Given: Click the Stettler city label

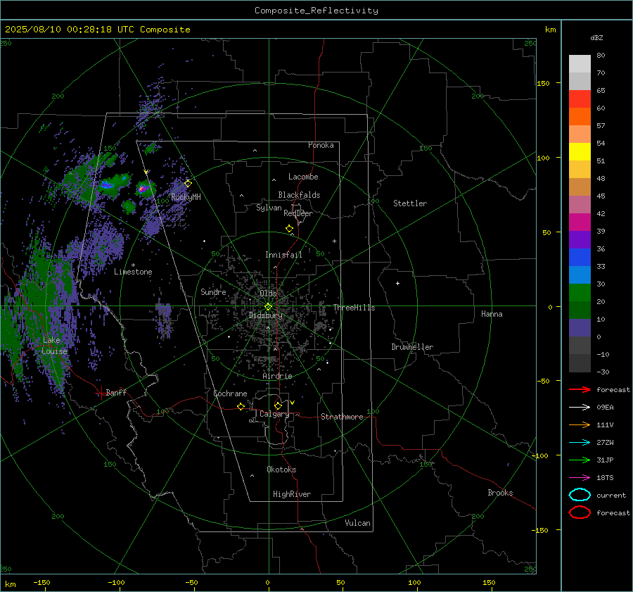Looking at the screenshot, I should 410,203.
